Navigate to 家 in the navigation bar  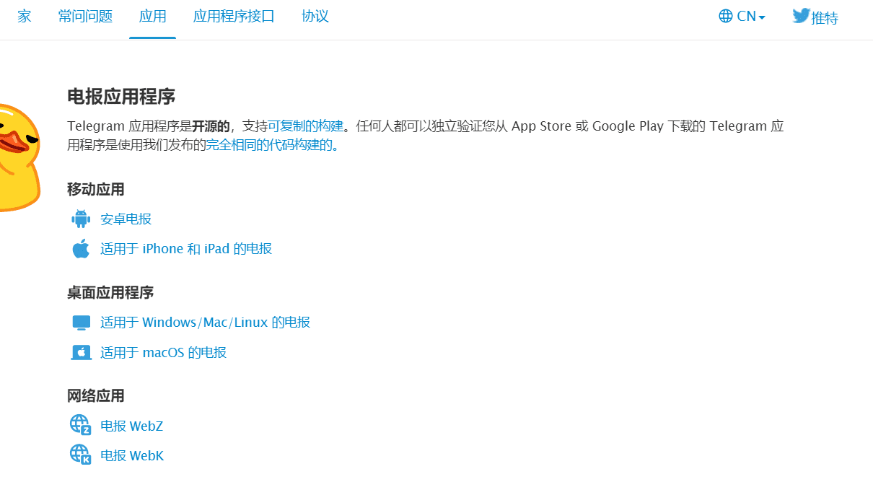pyautogui.click(x=24, y=15)
